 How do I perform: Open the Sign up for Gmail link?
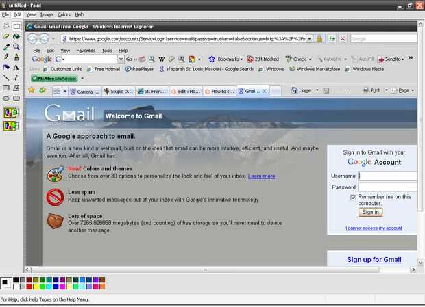[x=374, y=259]
